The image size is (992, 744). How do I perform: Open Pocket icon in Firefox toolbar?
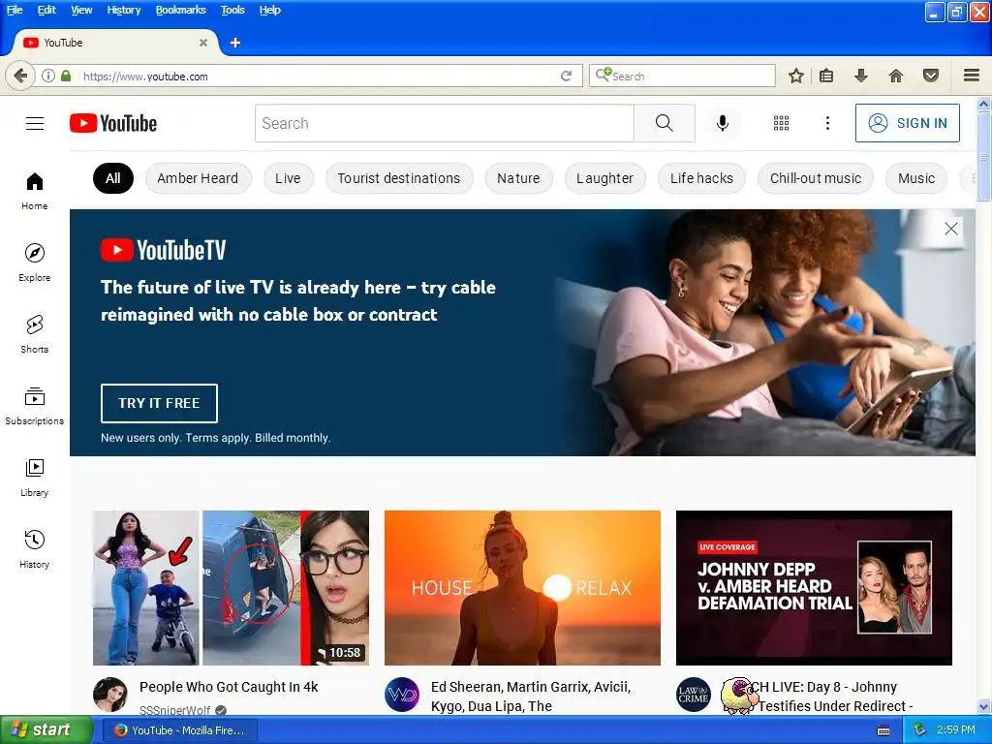pyautogui.click(x=931, y=76)
